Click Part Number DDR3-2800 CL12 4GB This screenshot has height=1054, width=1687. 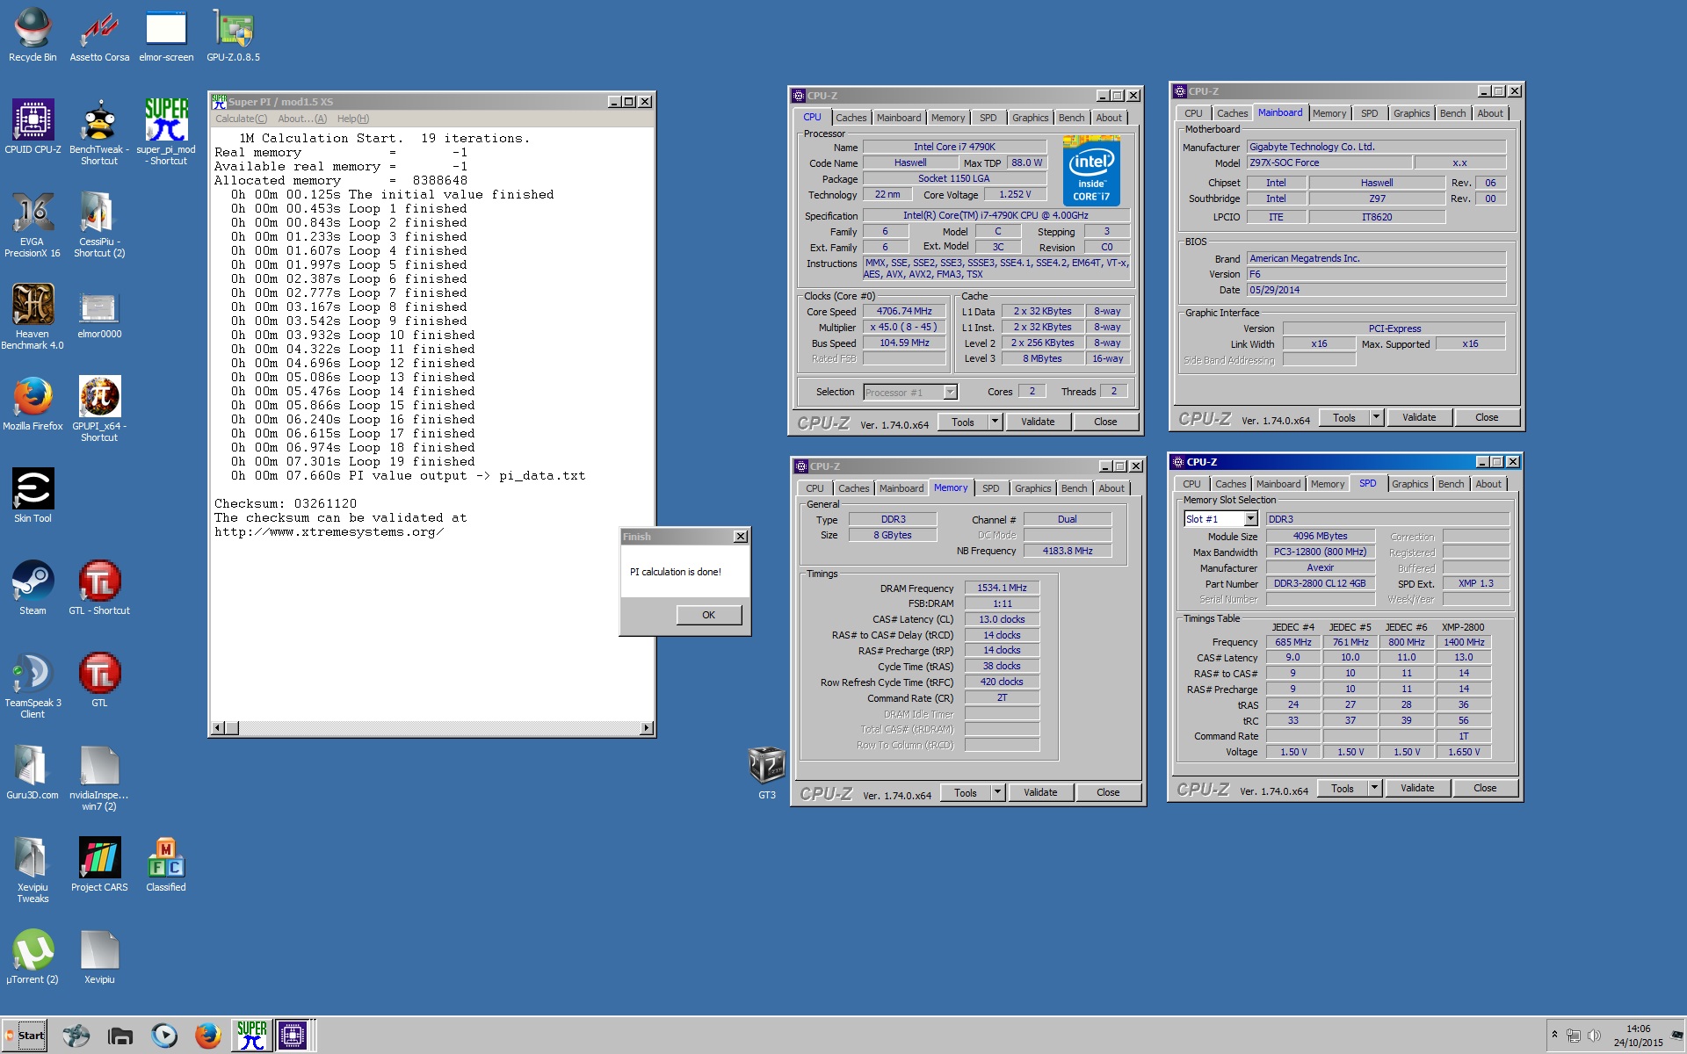point(1320,583)
